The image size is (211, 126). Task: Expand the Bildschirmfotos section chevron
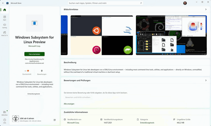[206, 9]
